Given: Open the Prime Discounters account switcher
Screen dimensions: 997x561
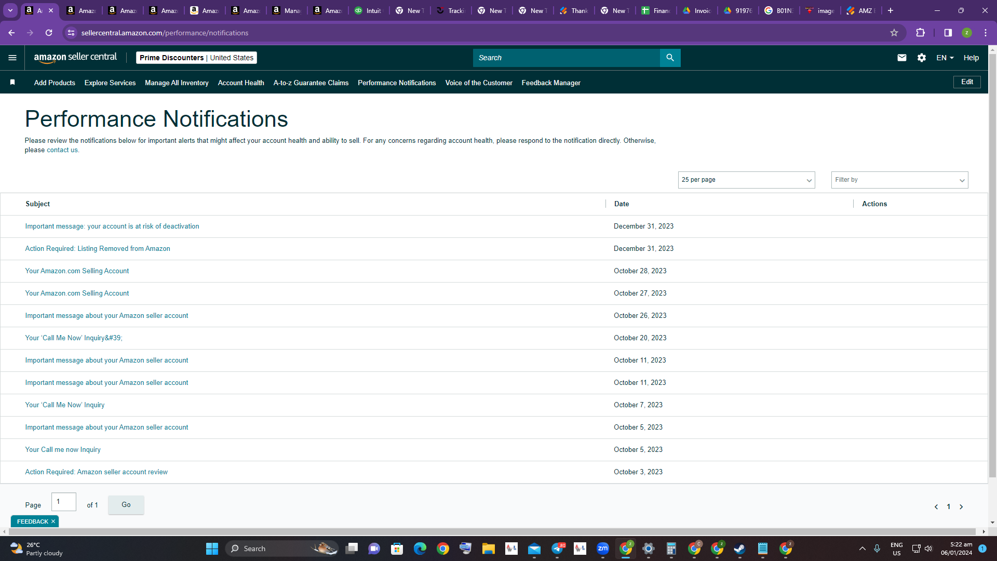Looking at the screenshot, I should (x=196, y=58).
